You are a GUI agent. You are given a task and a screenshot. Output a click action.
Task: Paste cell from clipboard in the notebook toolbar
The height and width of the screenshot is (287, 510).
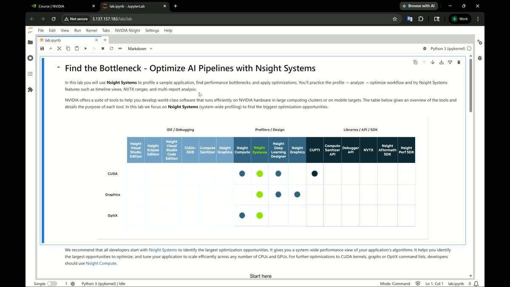click(x=77, y=48)
